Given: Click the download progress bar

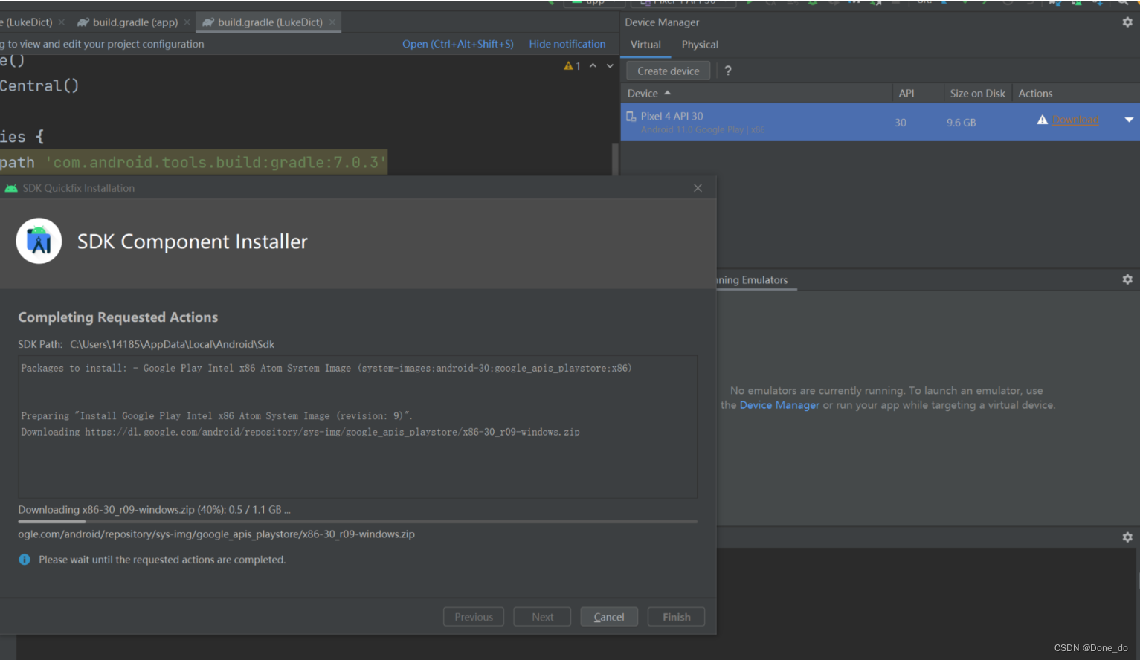Looking at the screenshot, I should pyautogui.click(x=358, y=522).
